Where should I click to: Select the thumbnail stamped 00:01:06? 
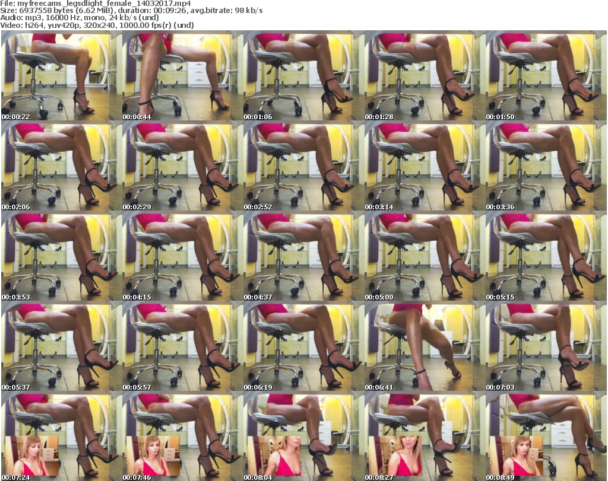coord(303,77)
